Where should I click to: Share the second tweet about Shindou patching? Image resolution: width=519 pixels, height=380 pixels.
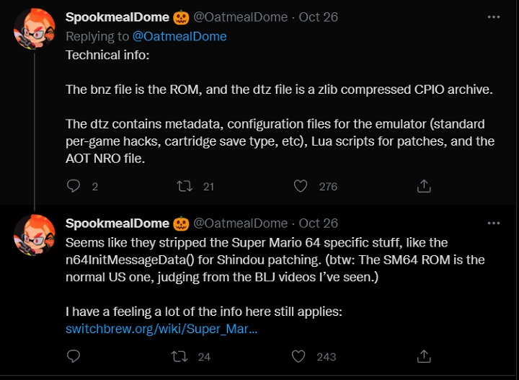[424, 356]
